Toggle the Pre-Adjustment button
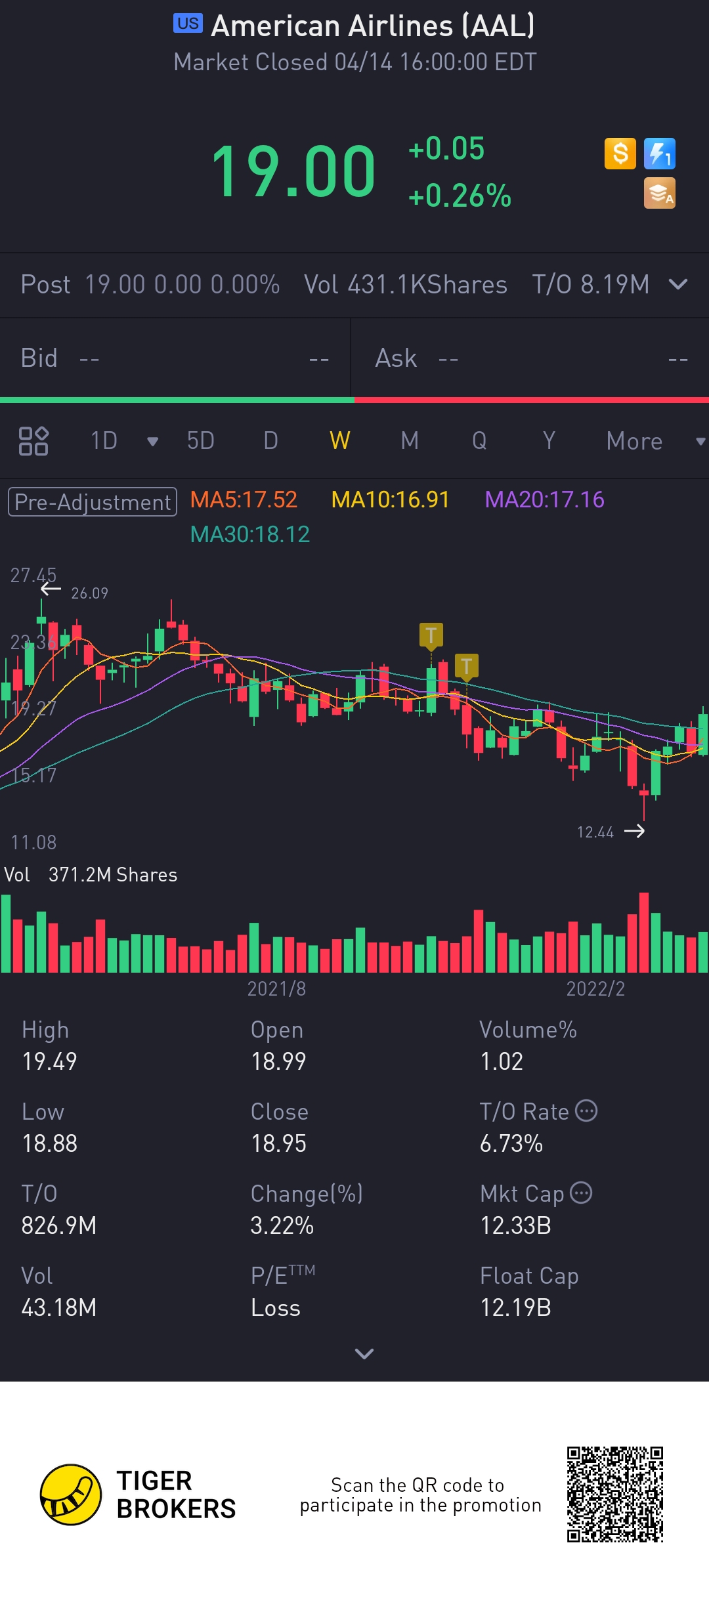Image resolution: width=709 pixels, height=1608 pixels. [x=93, y=502]
